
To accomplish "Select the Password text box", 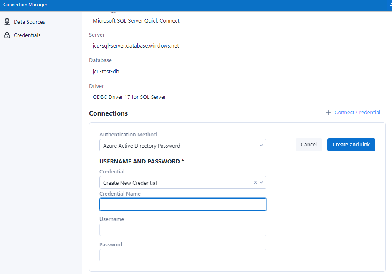I will pos(182,255).
